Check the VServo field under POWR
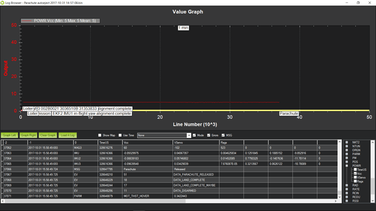This screenshot has height=211, width=376. point(355,177)
